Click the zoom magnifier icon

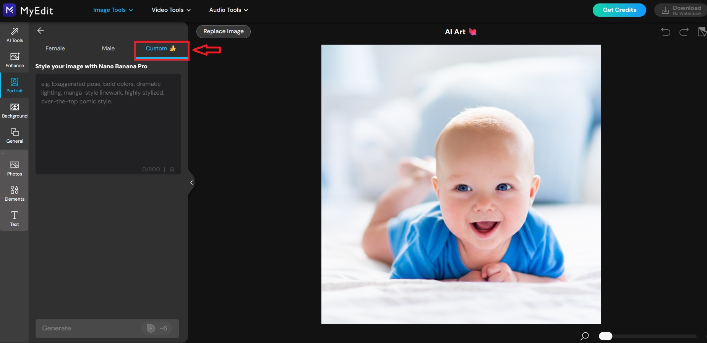coord(584,336)
